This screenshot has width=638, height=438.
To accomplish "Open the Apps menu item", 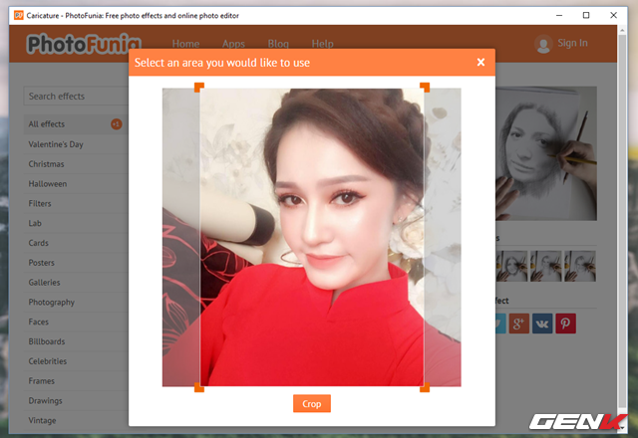I will (233, 44).
